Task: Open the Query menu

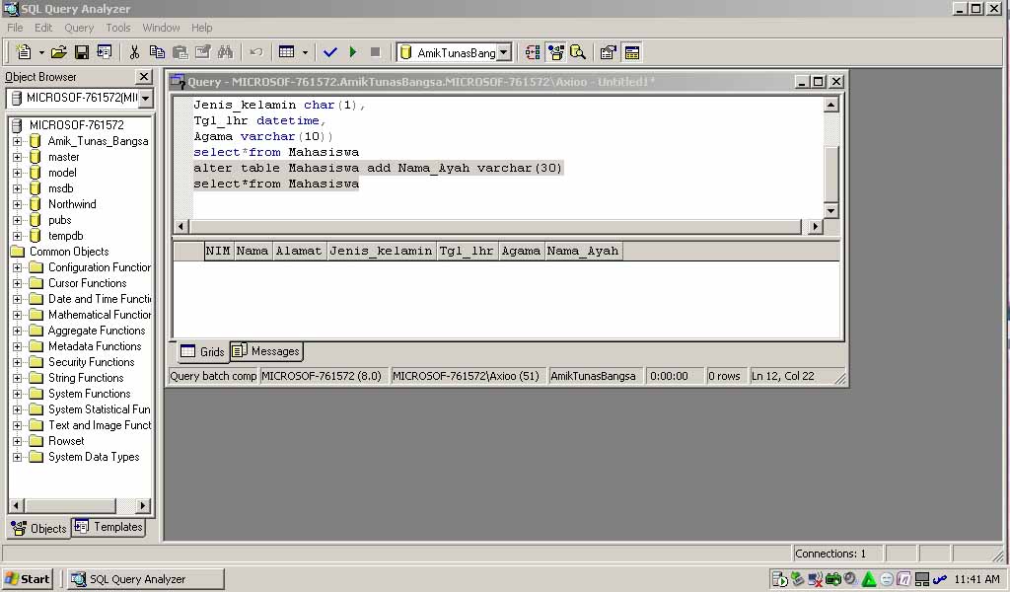Action: pos(79,28)
